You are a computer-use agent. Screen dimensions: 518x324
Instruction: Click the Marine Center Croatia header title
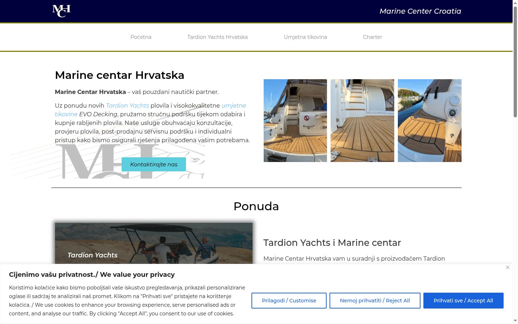[420, 11]
